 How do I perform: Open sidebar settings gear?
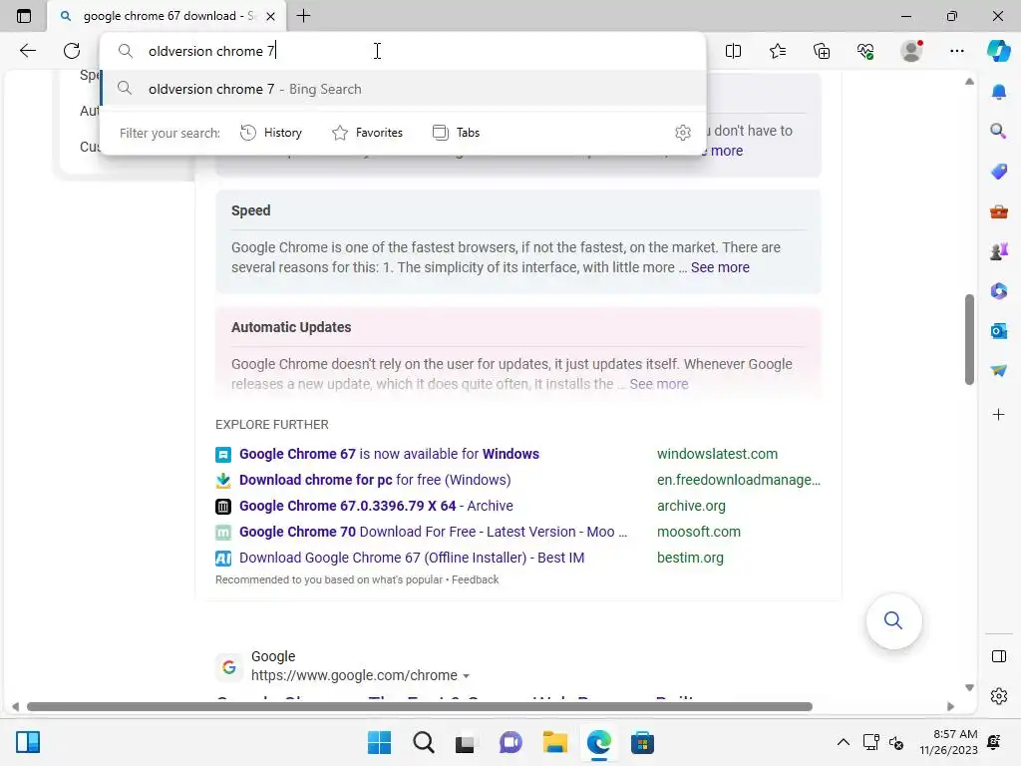pyautogui.click(x=999, y=696)
